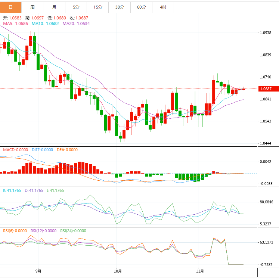The width and height of the screenshot is (279, 280).
Task: Click the RSI(24) legend label
Action: click(x=73, y=231)
